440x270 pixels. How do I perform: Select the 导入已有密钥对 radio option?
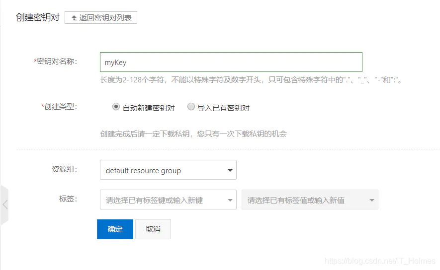click(x=191, y=107)
